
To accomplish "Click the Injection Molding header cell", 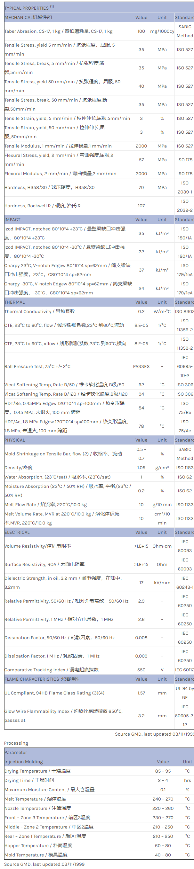I will coord(24,762).
